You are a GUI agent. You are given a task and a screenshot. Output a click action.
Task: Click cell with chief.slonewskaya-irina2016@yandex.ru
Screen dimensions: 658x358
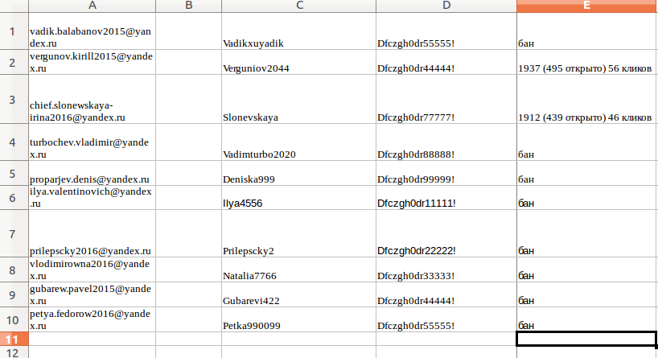pos(92,99)
